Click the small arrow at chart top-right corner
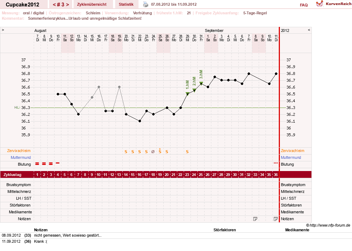 click(x=309, y=30)
